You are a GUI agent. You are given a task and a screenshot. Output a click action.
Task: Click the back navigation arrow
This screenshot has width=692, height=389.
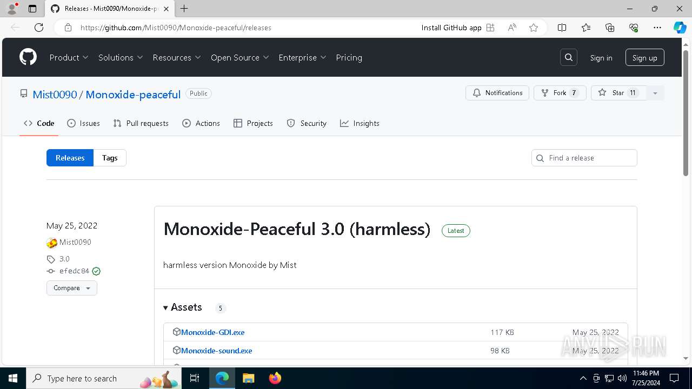point(15,28)
